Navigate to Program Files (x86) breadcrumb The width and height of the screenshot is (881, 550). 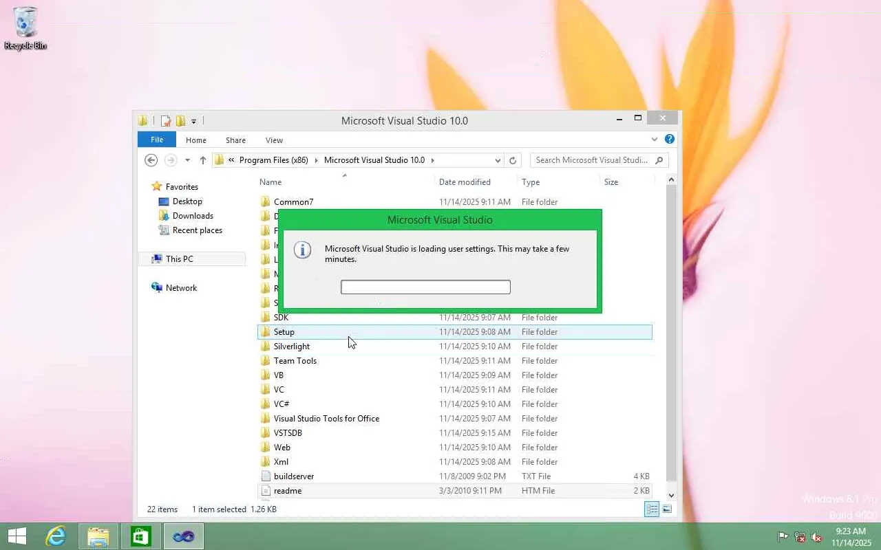274,160
